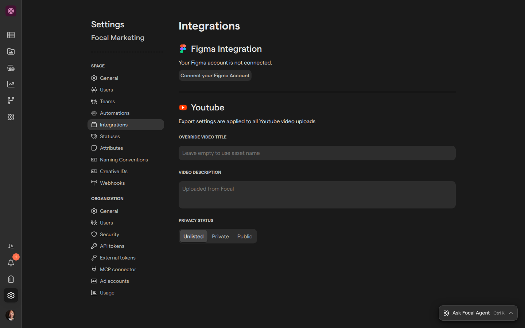This screenshot has width=525, height=328.
Task: Open the table view icon in left rail
Action: (11, 35)
